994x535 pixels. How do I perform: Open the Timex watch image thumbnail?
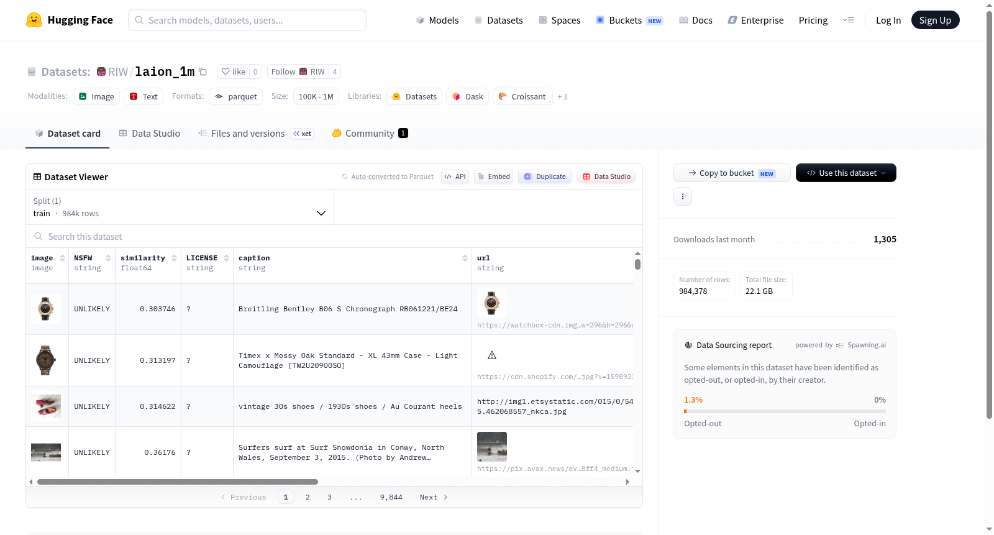point(46,360)
